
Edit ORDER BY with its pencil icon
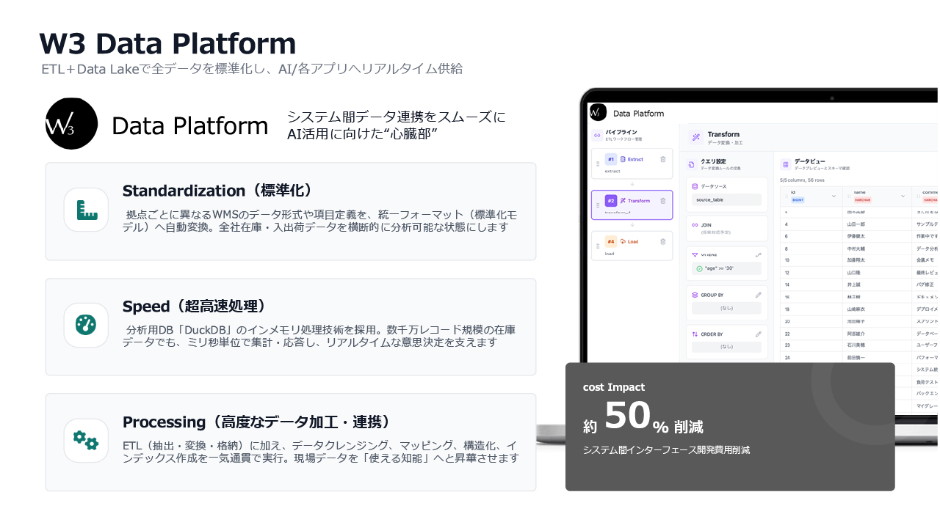758,334
